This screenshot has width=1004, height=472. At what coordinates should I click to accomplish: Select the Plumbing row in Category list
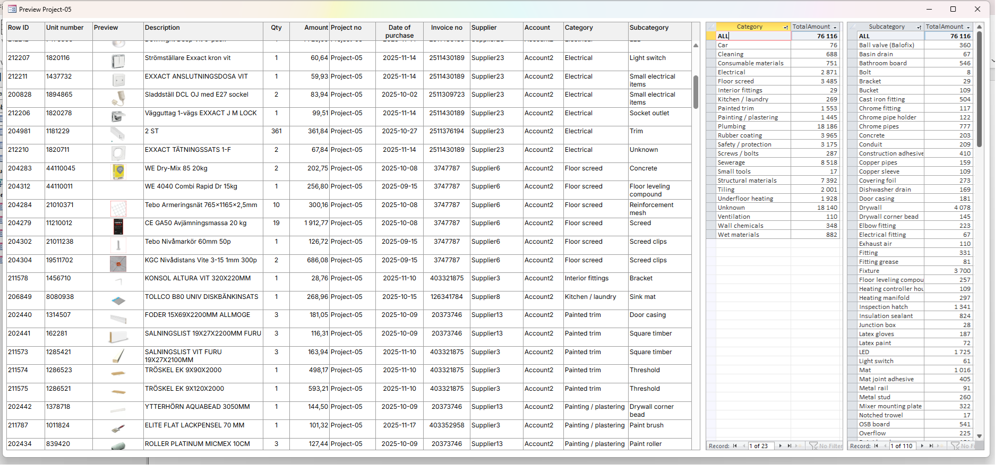[773, 126]
